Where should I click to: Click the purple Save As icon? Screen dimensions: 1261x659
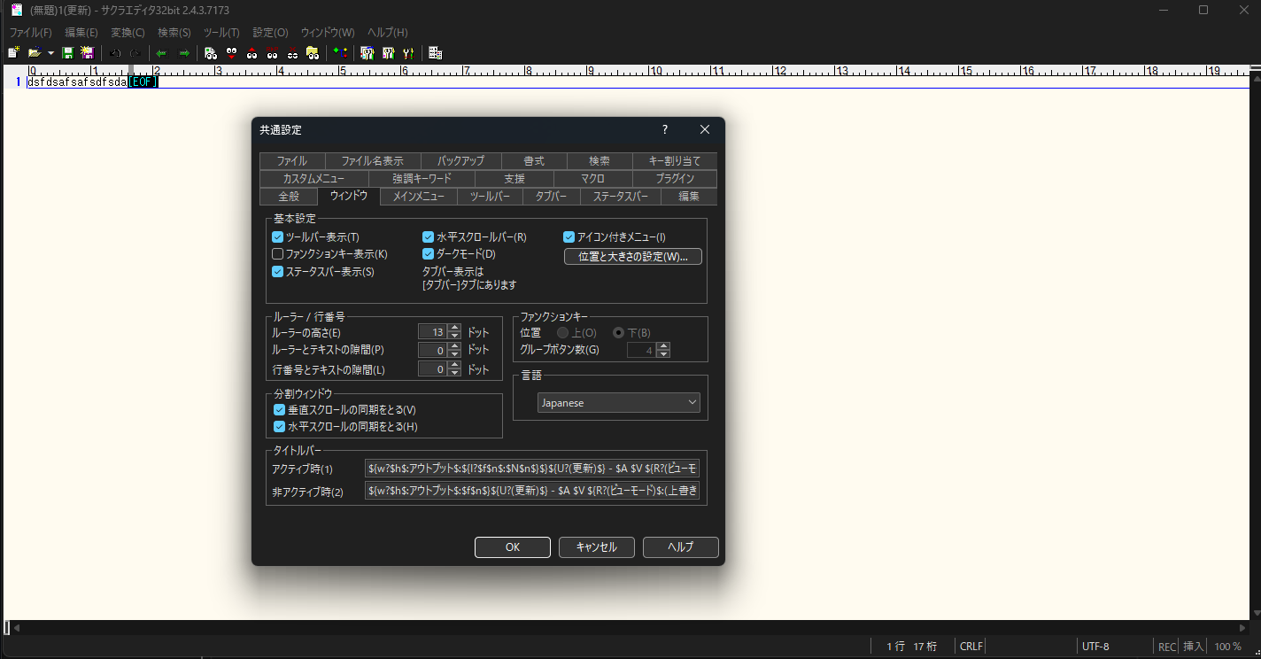88,53
